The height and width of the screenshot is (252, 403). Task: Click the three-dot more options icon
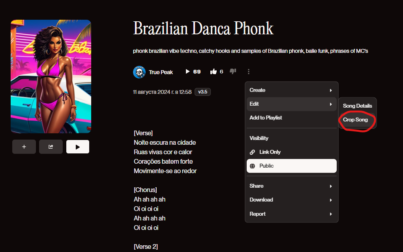point(249,72)
